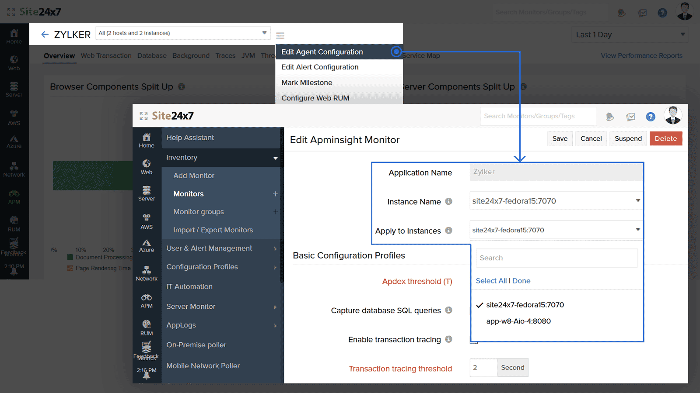Open Server in the dimmed background sidebar
The image size is (700, 393).
[14, 90]
